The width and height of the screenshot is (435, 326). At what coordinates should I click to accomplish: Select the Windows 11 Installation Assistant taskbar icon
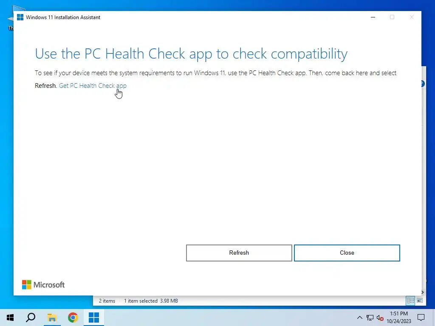(94, 318)
